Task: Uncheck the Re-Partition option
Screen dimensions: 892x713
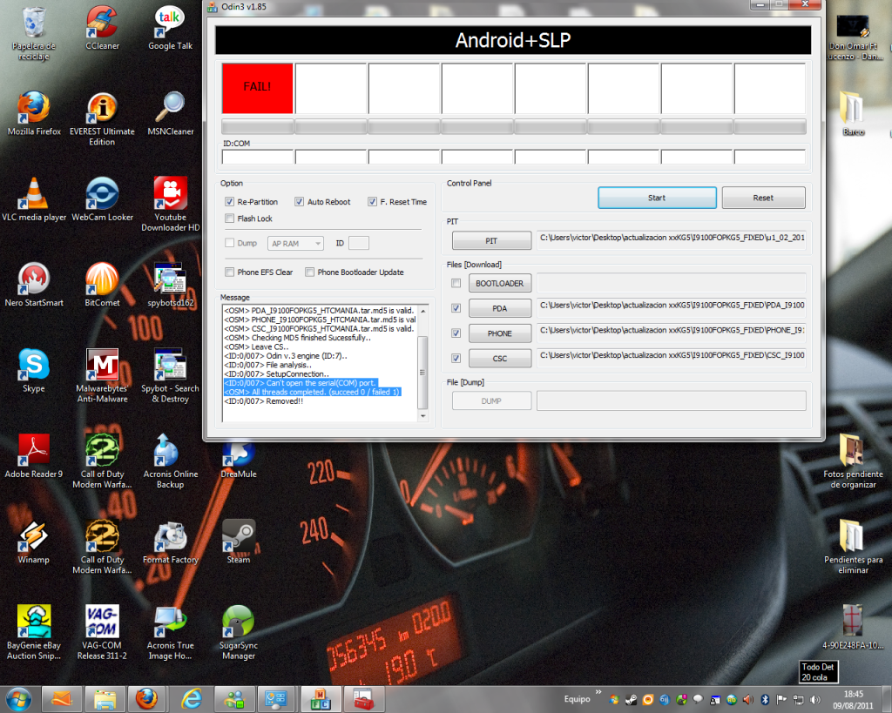Action: (230, 202)
